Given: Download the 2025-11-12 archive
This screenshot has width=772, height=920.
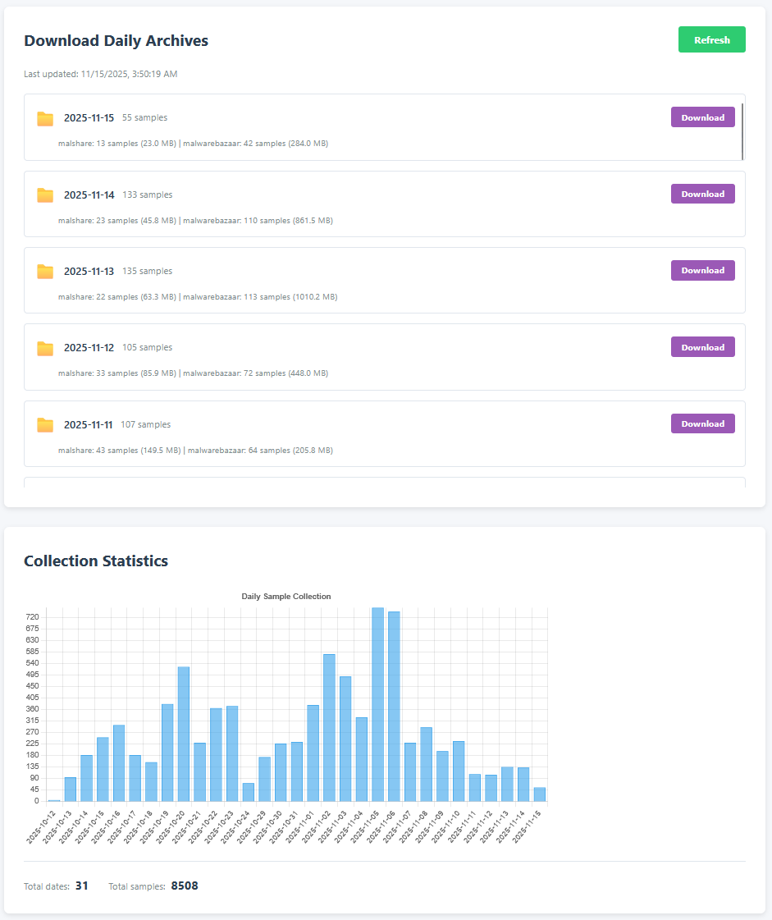Looking at the screenshot, I should click(702, 346).
